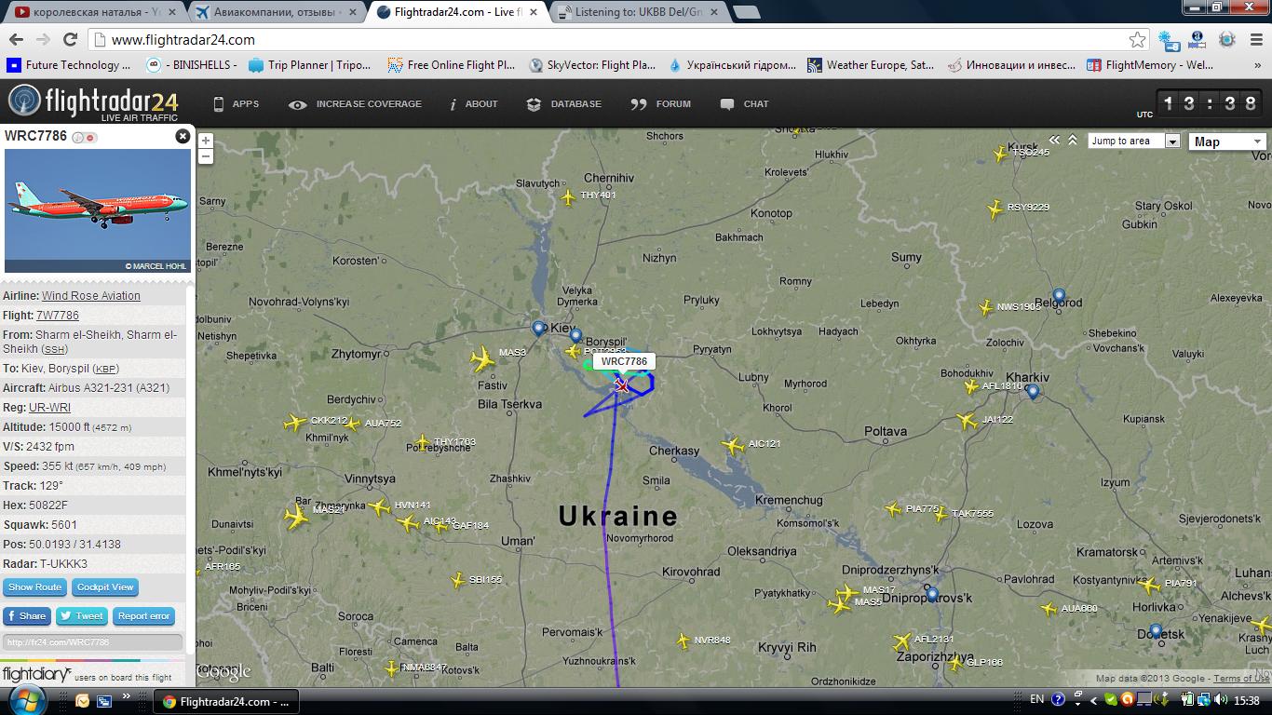Zoom in on the map

(206, 142)
